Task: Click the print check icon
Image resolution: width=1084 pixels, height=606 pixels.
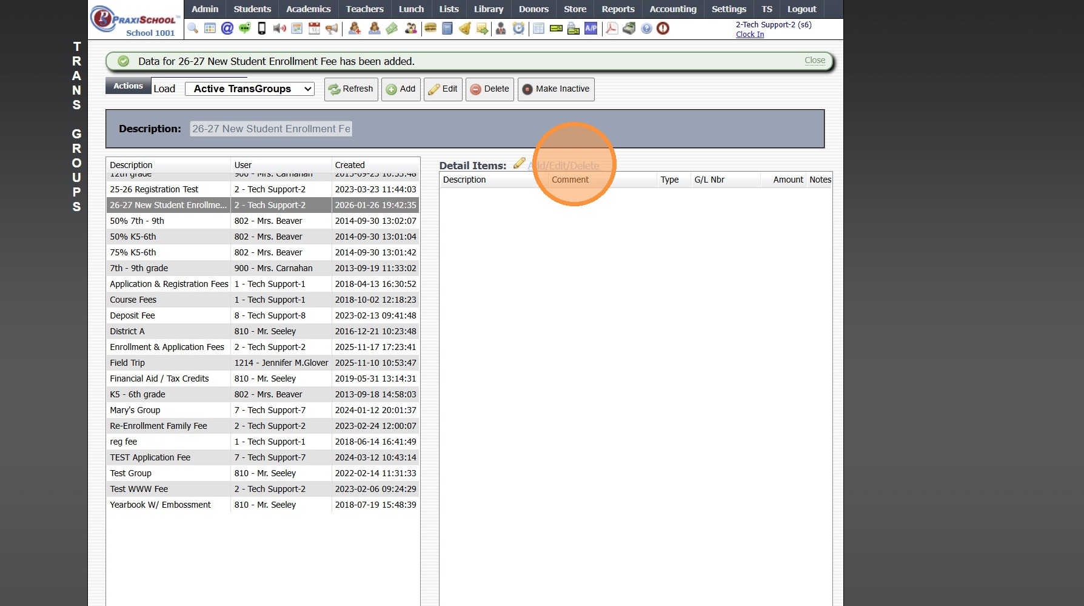Action: tap(574, 29)
